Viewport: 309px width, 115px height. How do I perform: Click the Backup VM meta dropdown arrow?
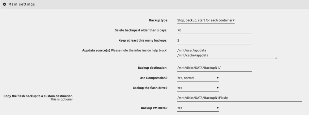pos(218,108)
